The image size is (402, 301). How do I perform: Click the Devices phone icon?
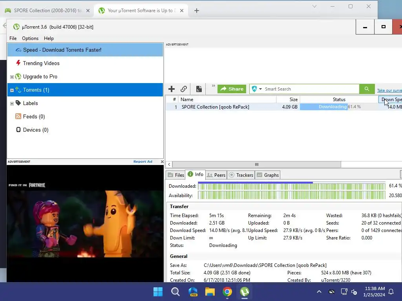18,130
